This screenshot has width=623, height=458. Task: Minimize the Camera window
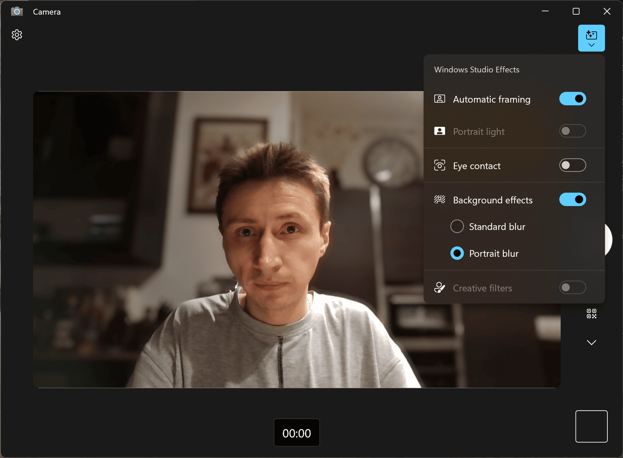(545, 11)
